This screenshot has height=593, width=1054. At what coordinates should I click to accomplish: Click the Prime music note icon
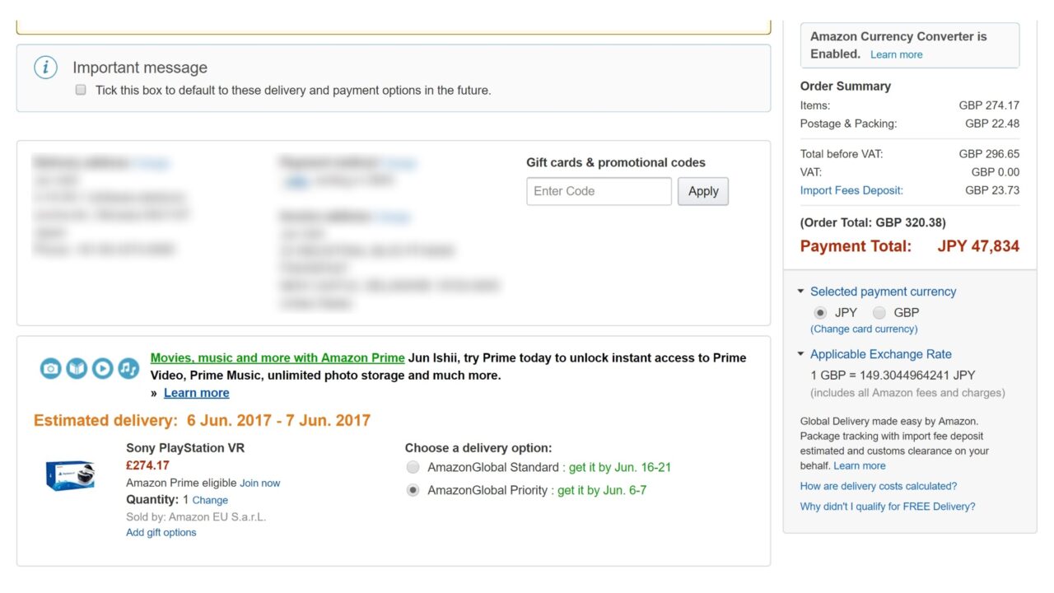[128, 368]
